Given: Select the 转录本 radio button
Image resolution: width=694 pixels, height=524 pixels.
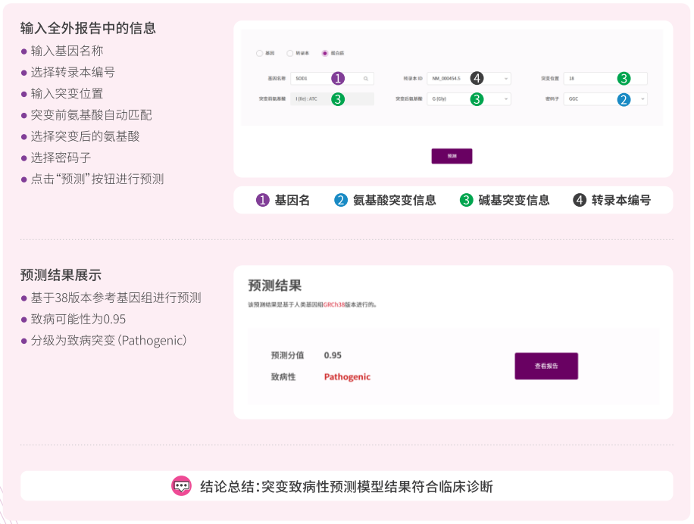Looking at the screenshot, I should [290, 53].
